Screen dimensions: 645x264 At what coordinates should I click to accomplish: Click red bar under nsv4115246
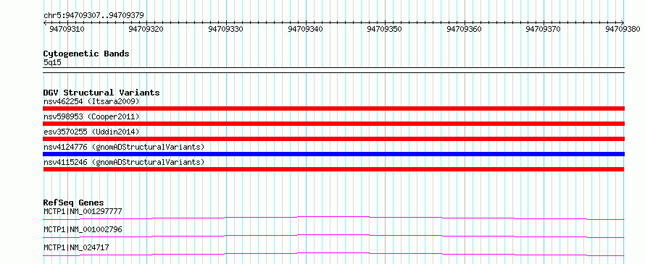333,169
